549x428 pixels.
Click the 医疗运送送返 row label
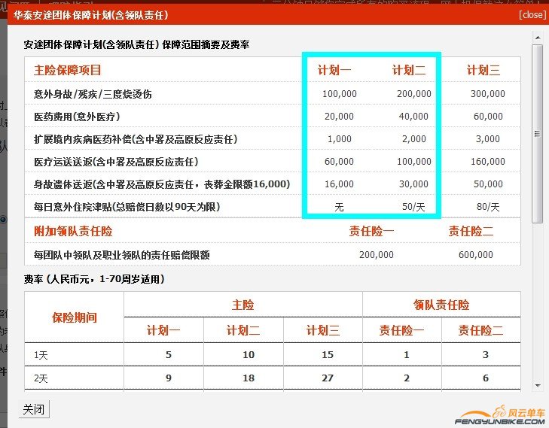point(116,162)
